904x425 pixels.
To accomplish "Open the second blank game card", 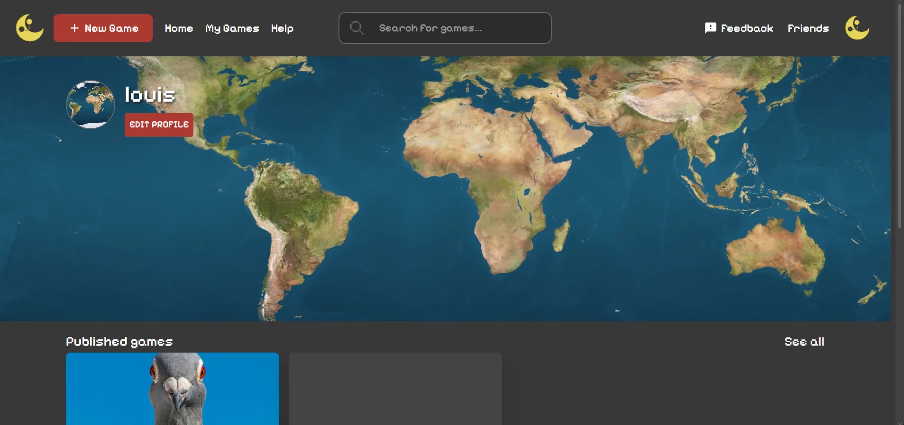I will (395, 389).
